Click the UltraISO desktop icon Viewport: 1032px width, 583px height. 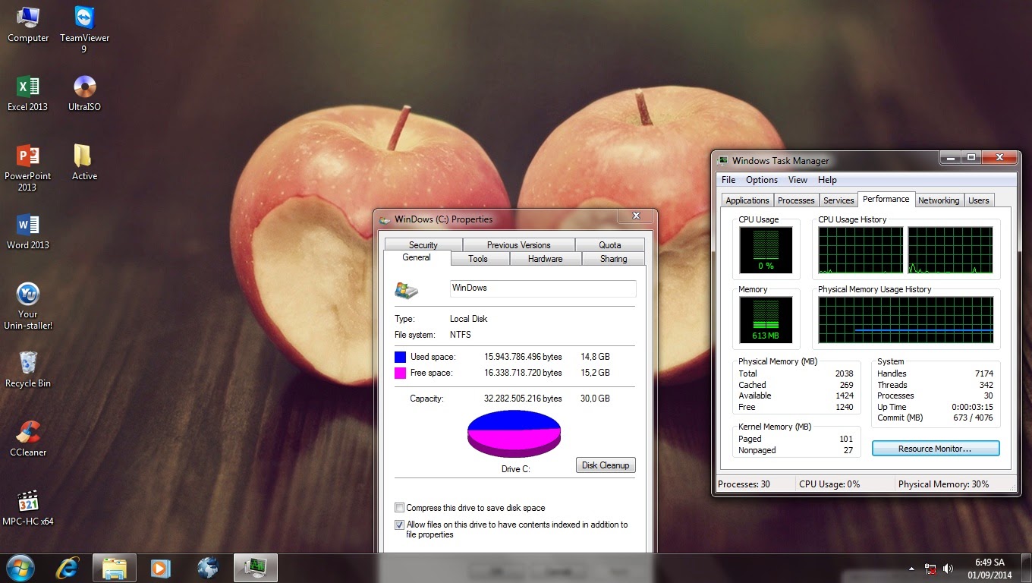tap(84, 87)
